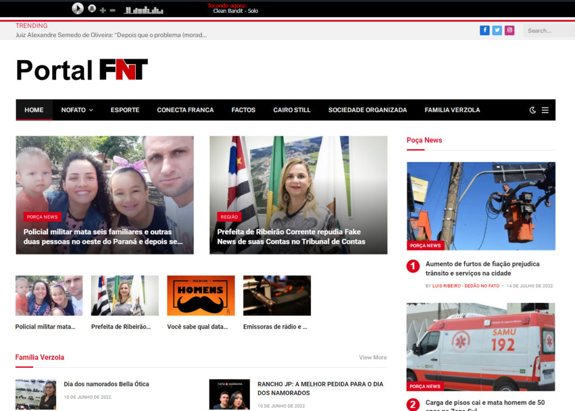Click the REGIÃO category tag

(x=229, y=217)
